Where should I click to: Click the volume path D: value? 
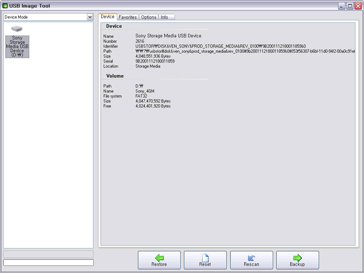139,86
